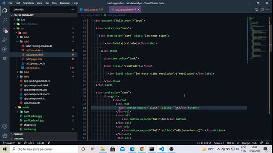
Task: Open the File menu
Action: click(10, 3)
